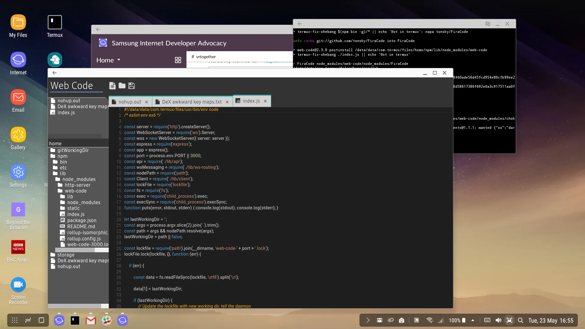Open the search icon in the status bar

(x=521, y=320)
